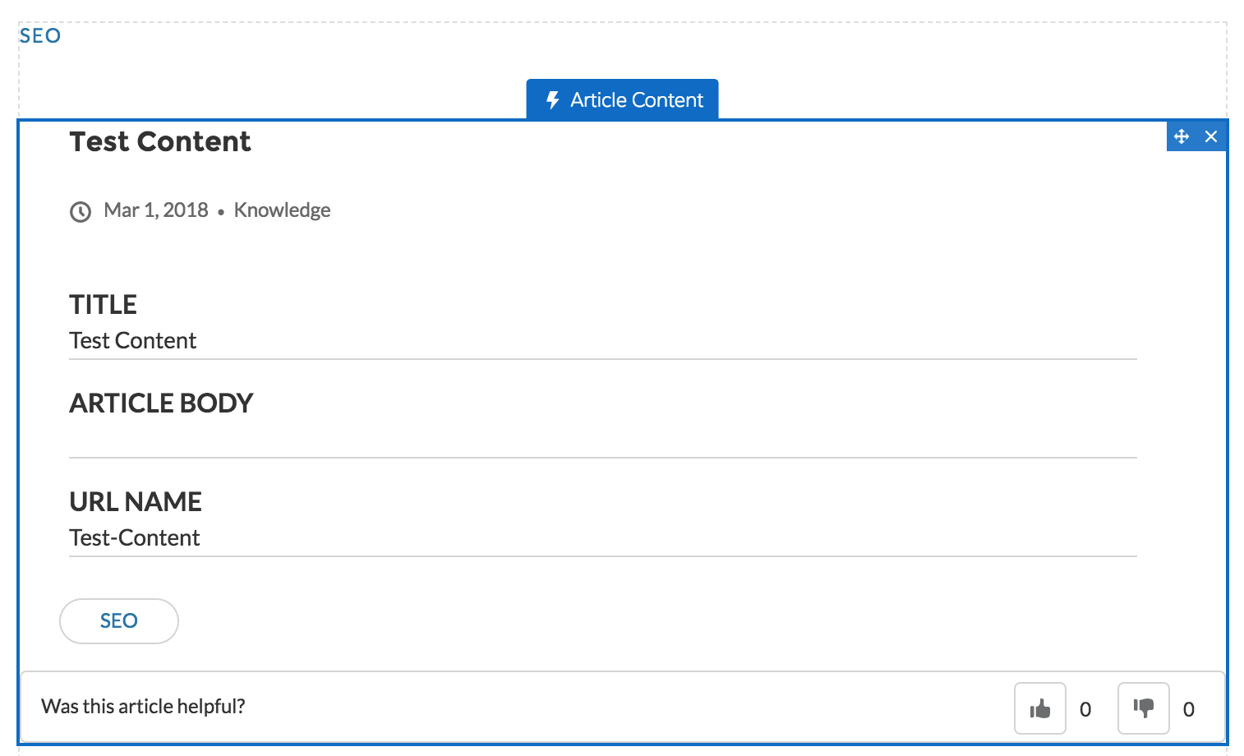
Task: Click the ARTICLE BODY field label
Action: (x=161, y=403)
